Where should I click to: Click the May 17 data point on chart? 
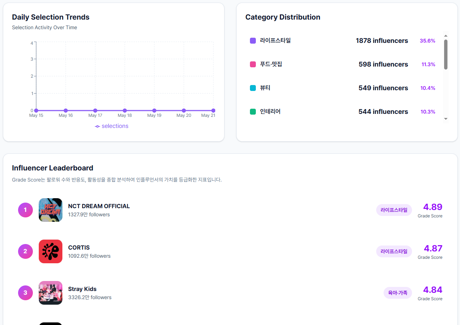point(95,111)
